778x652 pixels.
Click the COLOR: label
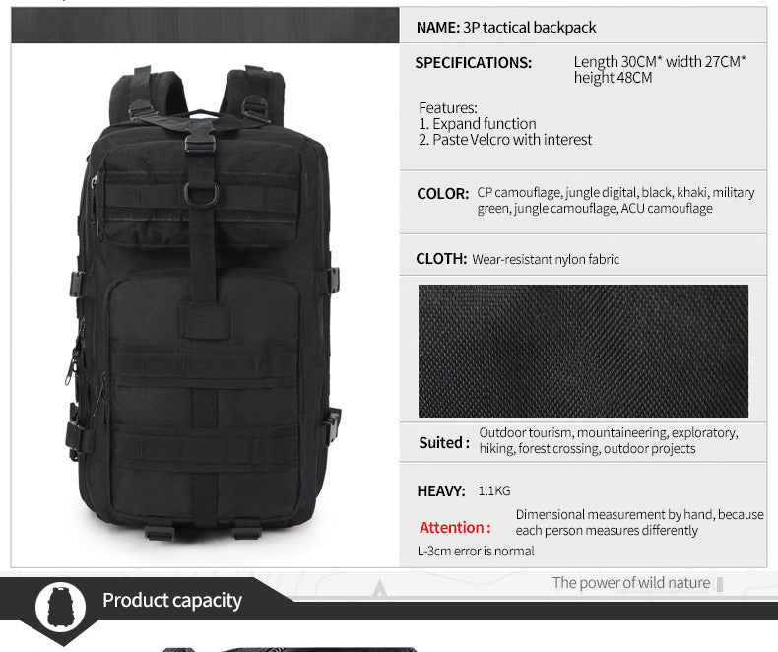pos(442,193)
